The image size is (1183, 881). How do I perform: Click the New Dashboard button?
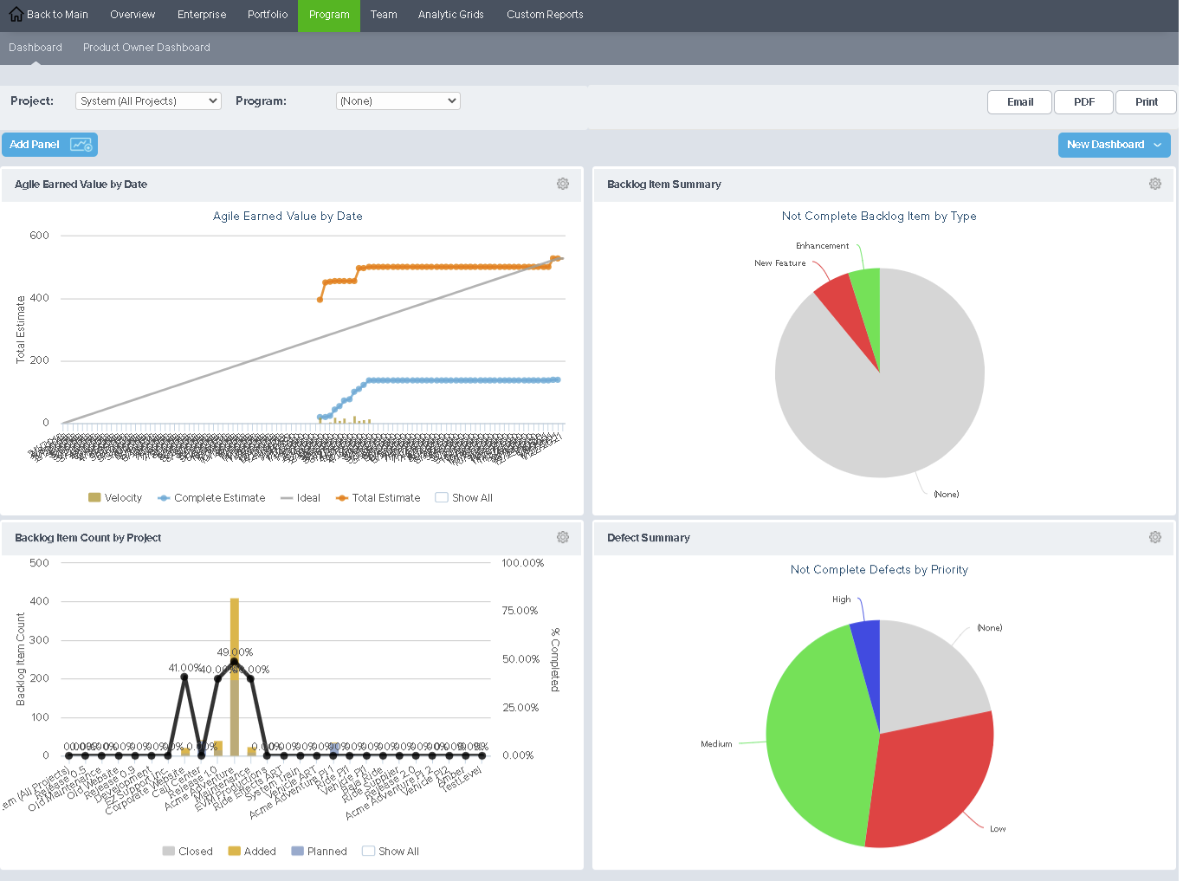click(1115, 145)
